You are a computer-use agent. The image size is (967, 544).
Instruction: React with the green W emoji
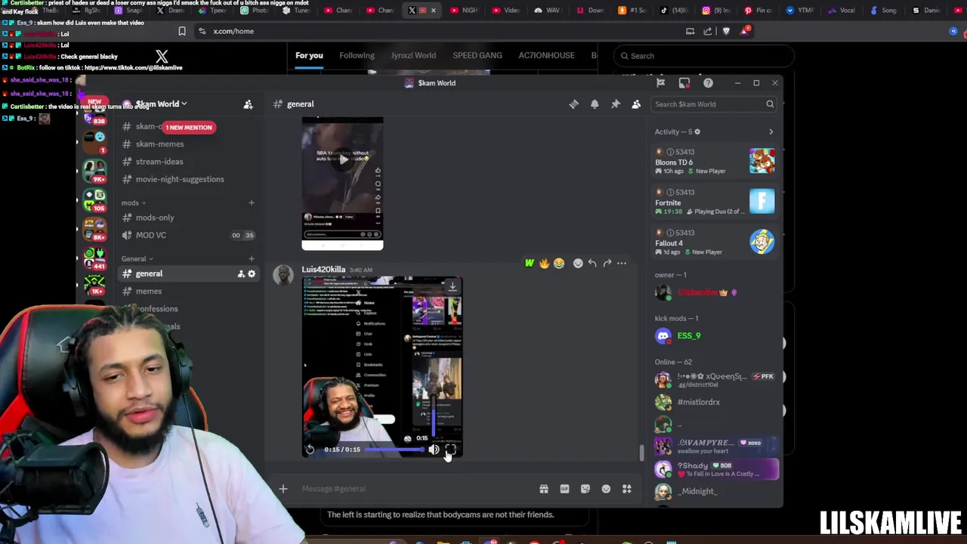pyautogui.click(x=530, y=263)
